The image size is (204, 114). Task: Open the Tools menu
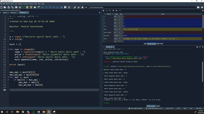(35, 4)
